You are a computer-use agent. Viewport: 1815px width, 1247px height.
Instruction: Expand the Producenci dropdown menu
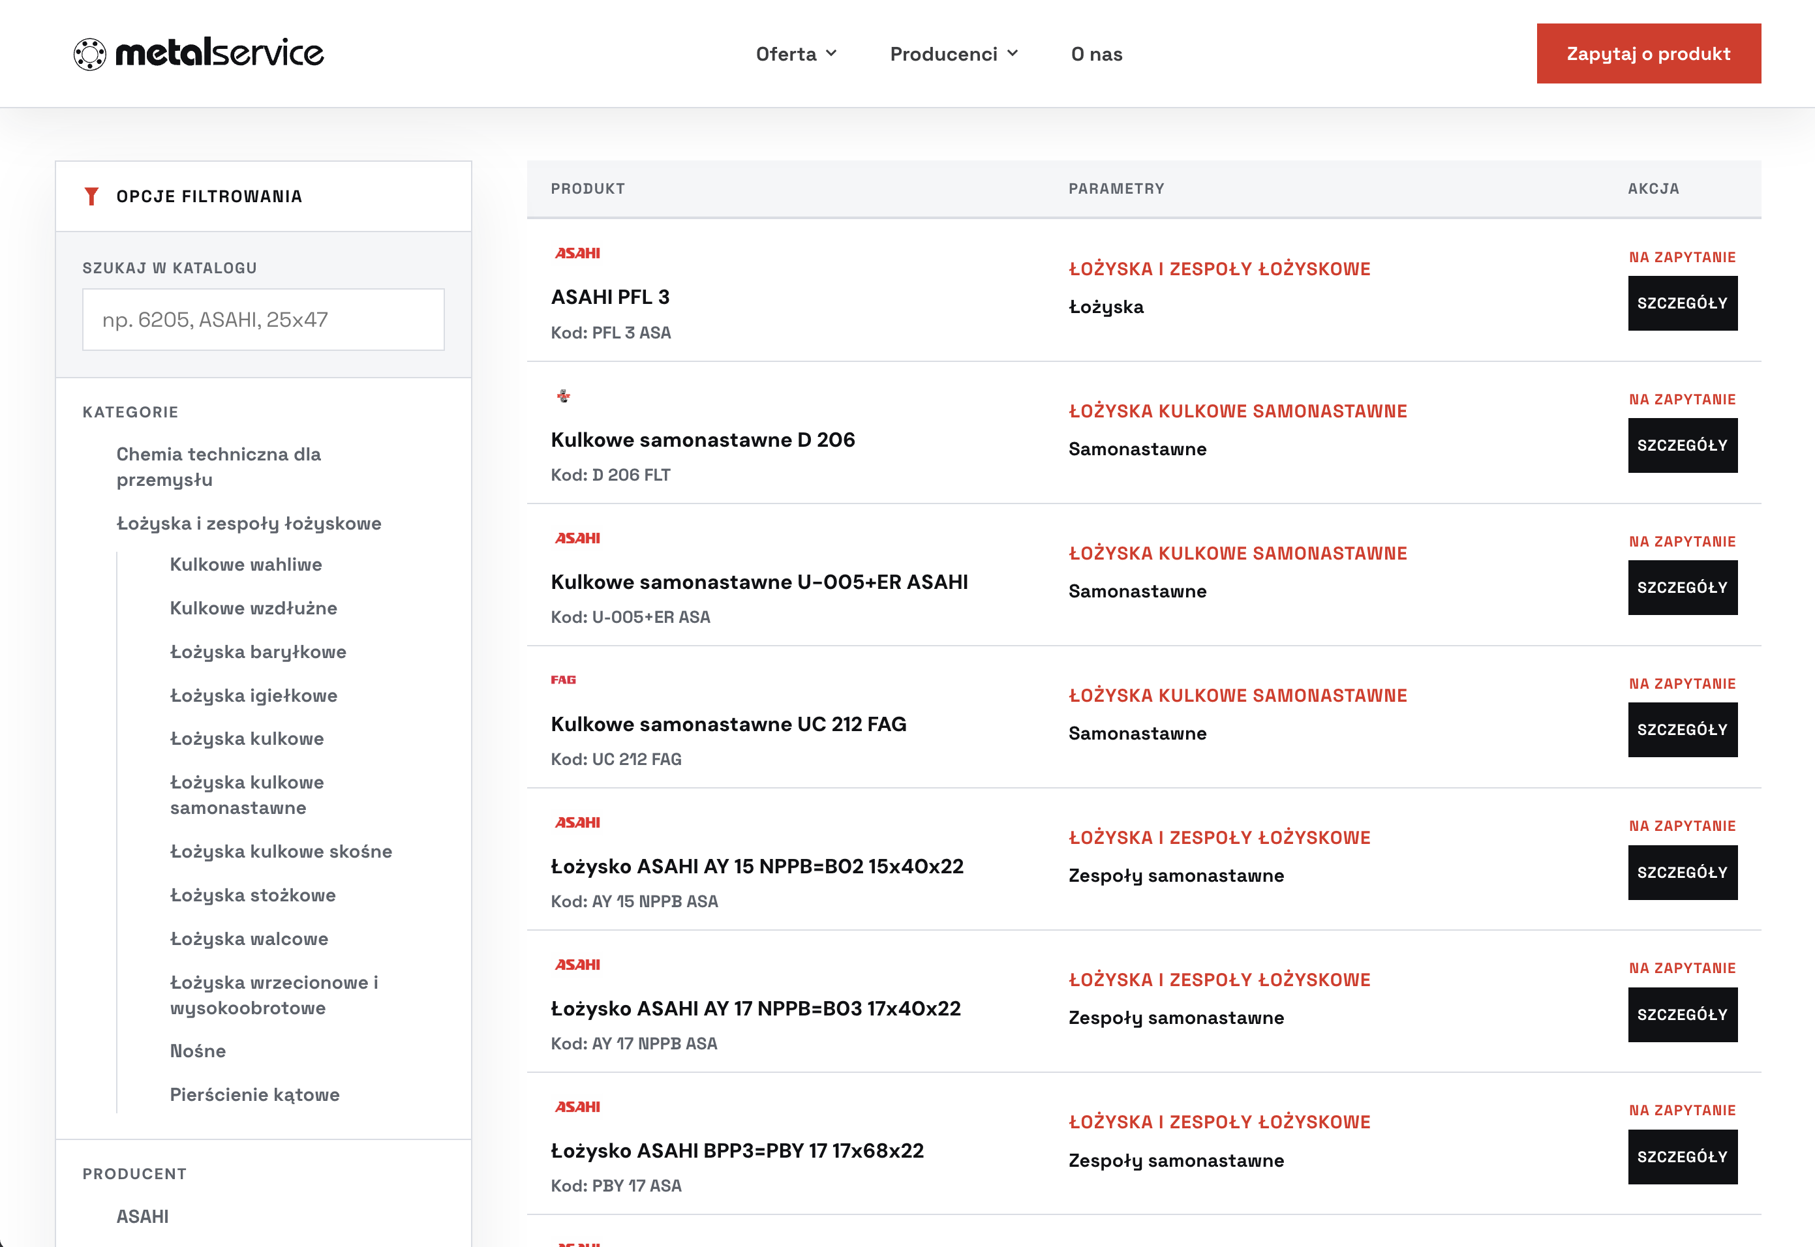(x=954, y=54)
